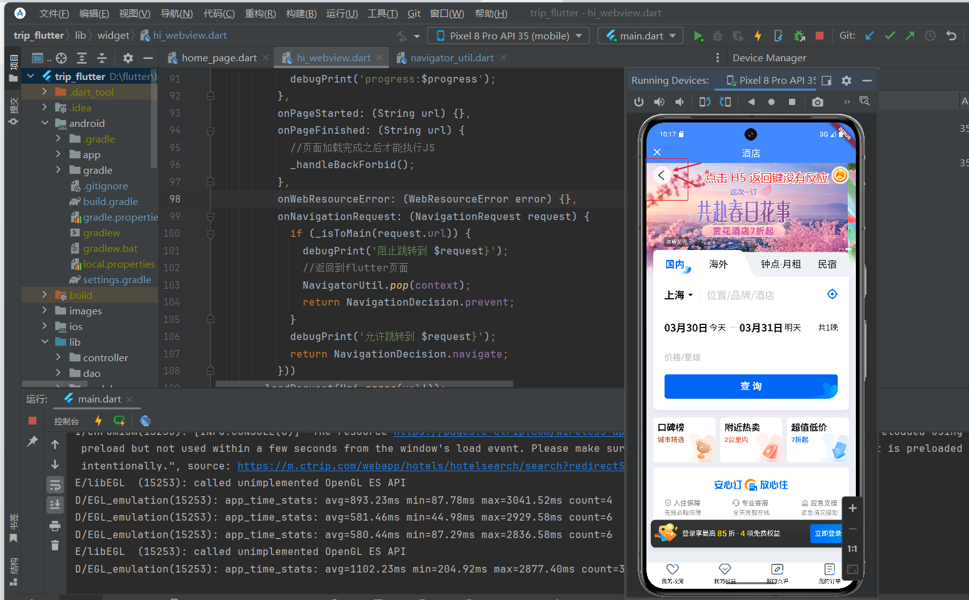The width and height of the screenshot is (969, 600).
Task: Open Running Devices panel settings gear
Action: coord(846,80)
